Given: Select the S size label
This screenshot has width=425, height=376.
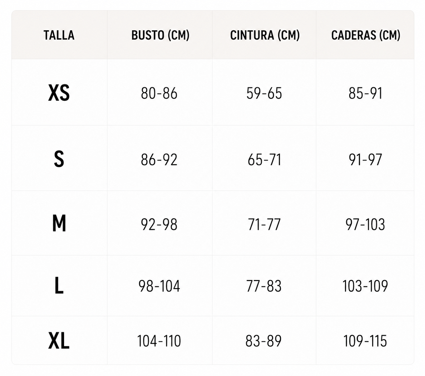Looking at the screenshot, I should (59, 159).
